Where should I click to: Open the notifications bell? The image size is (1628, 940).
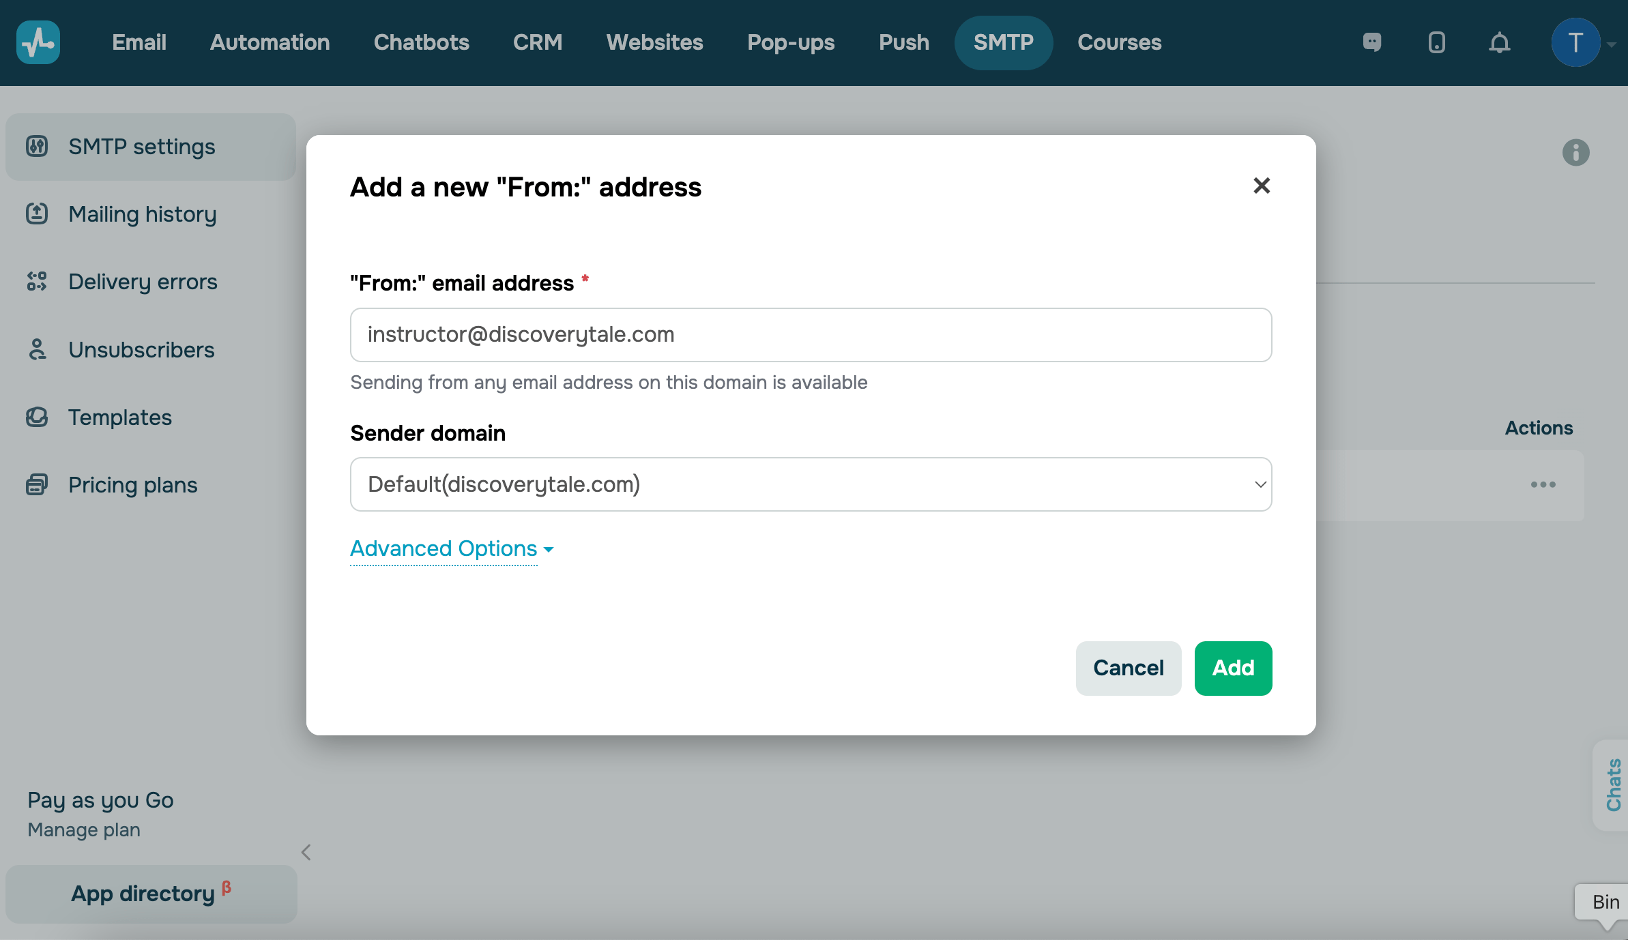[x=1499, y=43]
